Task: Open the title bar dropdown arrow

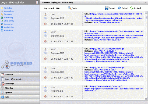Action: (x=146, y=2)
